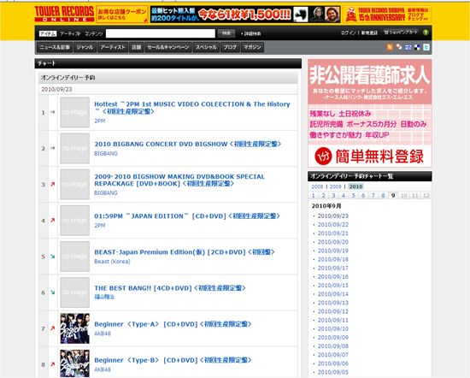Open chart for 2010/09/08
The image size is (470, 378).
[x=333, y=346]
